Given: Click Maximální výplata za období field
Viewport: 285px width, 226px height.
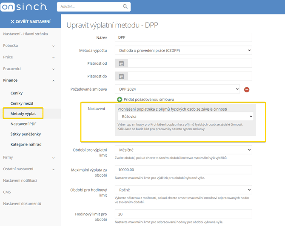Looking at the screenshot, I should click(183, 170).
